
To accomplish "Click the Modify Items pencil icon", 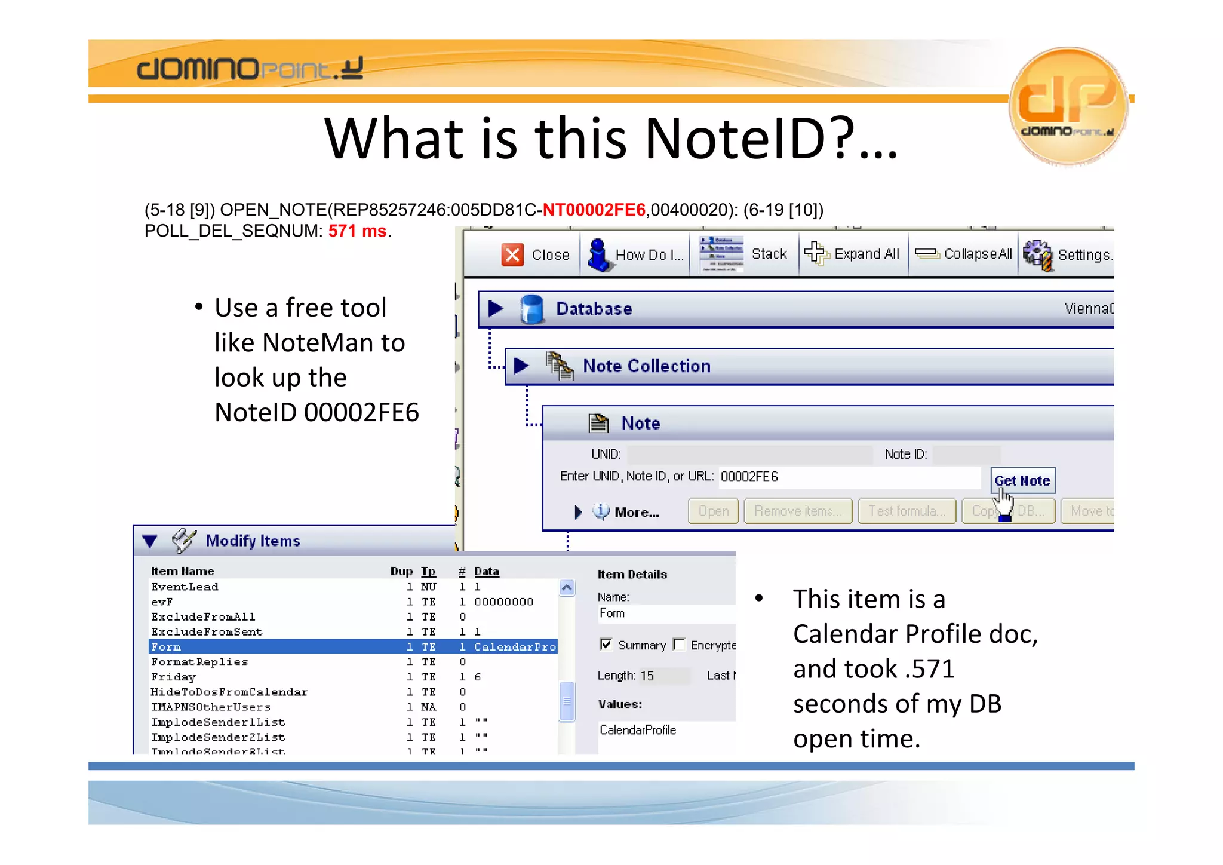I will pos(183,540).
